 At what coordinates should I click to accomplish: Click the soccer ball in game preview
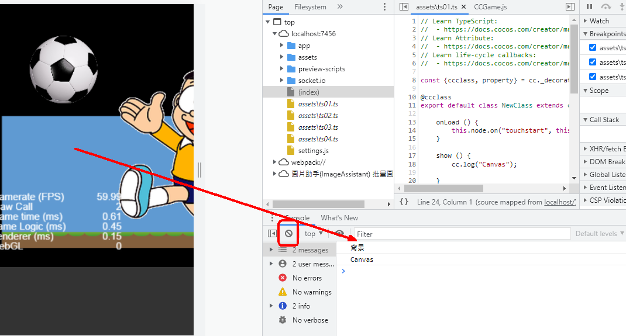tap(64, 69)
